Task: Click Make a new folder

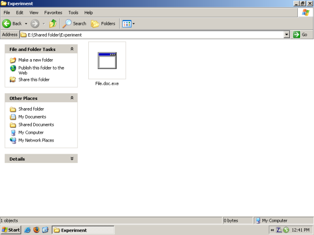Action: (36, 60)
